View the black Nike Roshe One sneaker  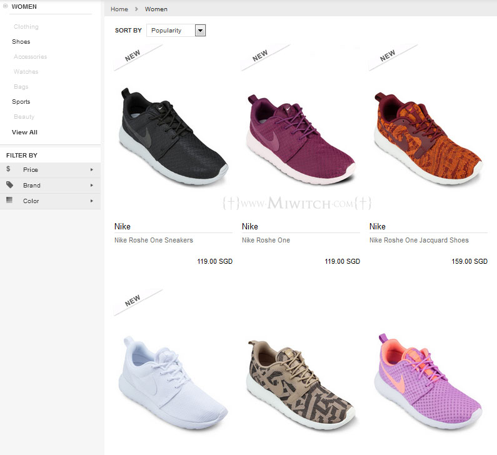[173, 136]
